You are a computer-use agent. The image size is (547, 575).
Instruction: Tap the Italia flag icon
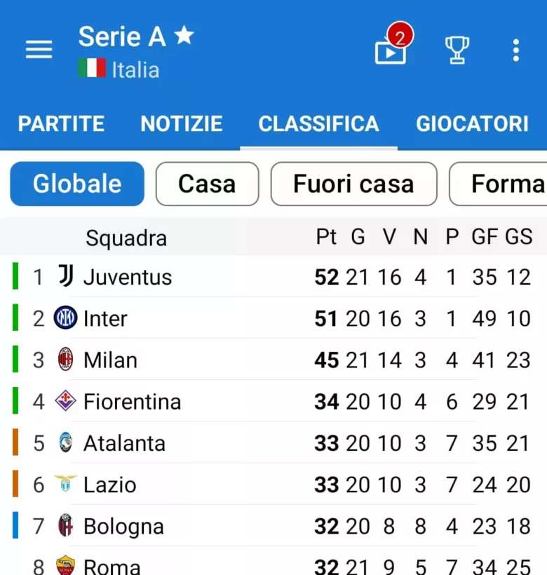tap(91, 69)
